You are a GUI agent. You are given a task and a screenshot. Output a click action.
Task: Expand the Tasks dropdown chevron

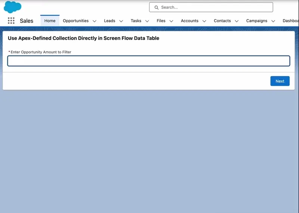147,21
